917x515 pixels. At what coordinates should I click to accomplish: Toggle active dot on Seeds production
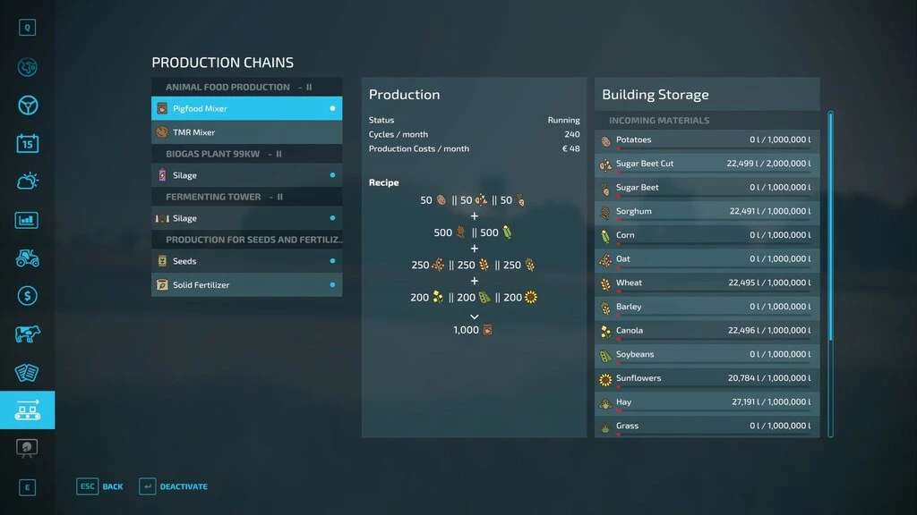point(332,261)
